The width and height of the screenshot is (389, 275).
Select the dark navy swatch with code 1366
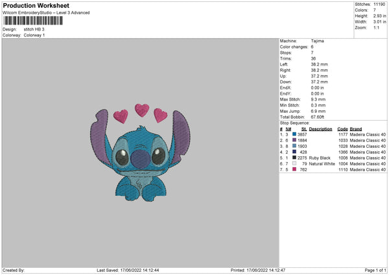(294, 152)
